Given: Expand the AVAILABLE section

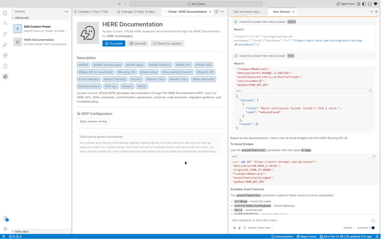Looking at the screenshot, I should [21, 232].
